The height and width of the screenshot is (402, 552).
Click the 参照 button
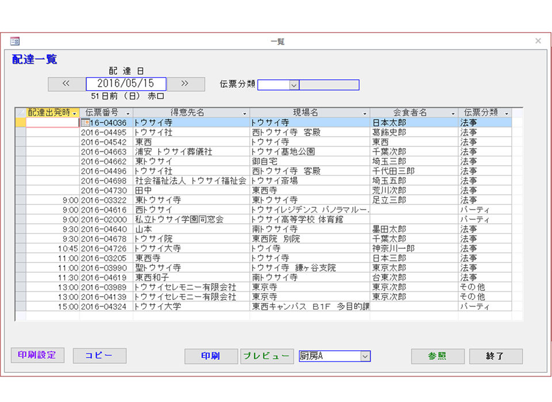click(x=437, y=356)
